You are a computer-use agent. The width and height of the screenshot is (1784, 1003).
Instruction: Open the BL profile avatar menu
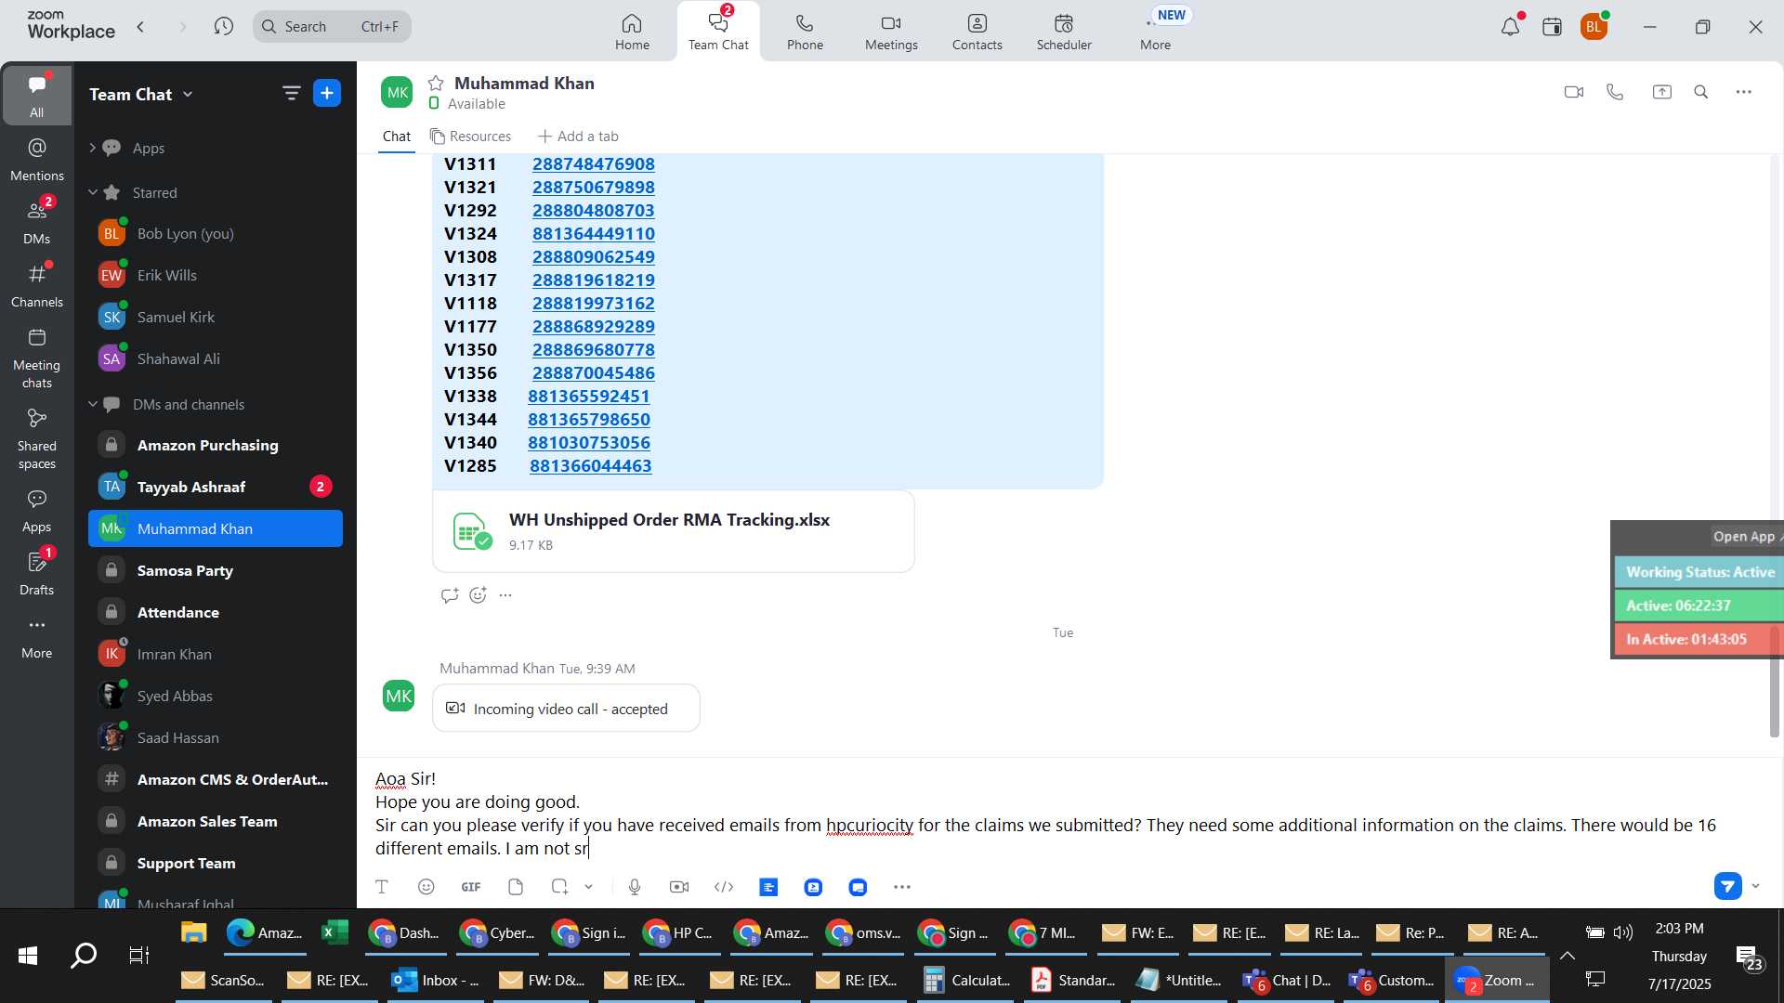[x=1594, y=27]
